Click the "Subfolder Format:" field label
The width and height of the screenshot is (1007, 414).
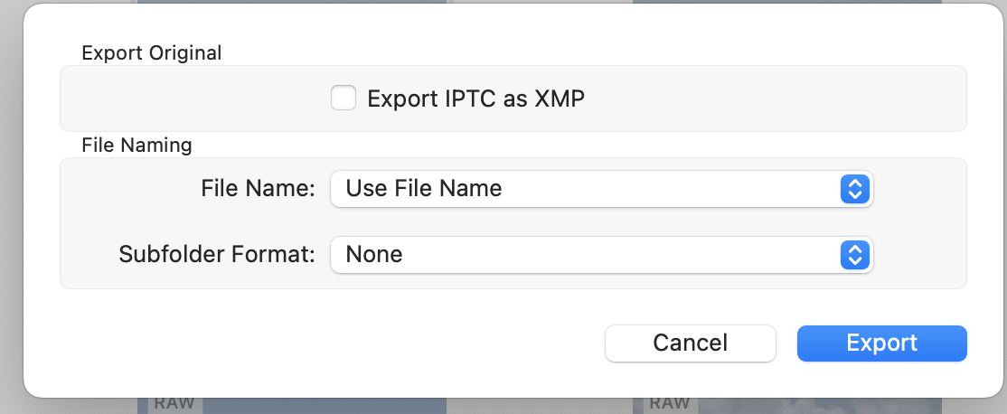(x=217, y=254)
